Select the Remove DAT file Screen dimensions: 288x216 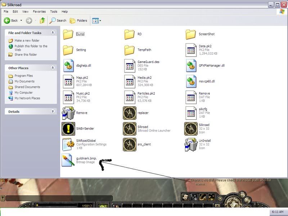pos(191,97)
